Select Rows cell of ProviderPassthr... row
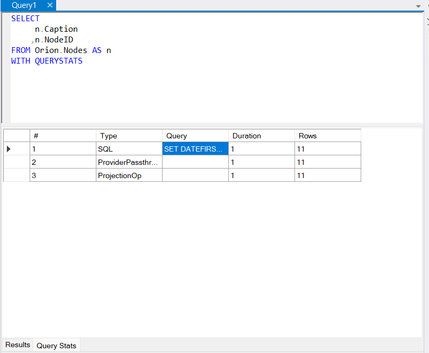The height and width of the screenshot is (353, 429). [328, 162]
